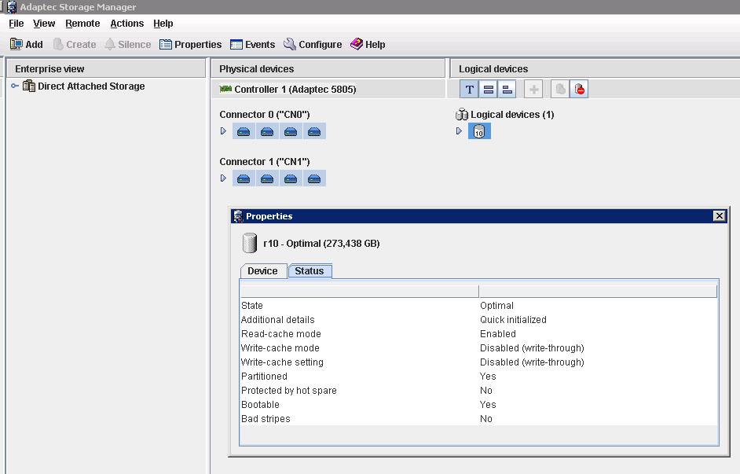The width and height of the screenshot is (740, 474).
Task: Expand Connector 1 disk details
Action: 223,178
